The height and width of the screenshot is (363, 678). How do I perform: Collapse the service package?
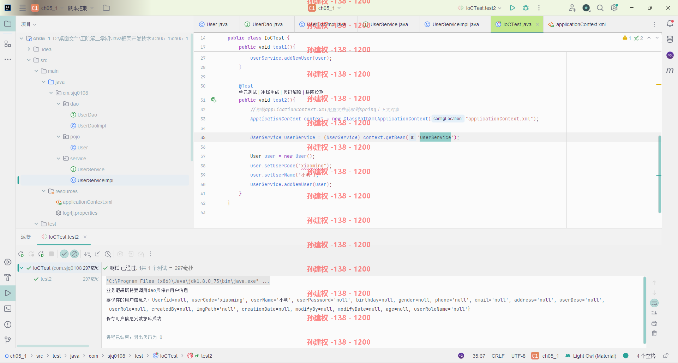point(59,159)
